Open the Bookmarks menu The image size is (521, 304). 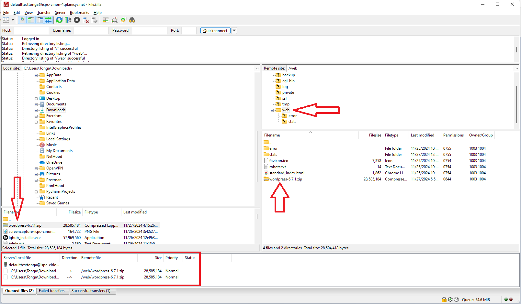pos(79,13)
